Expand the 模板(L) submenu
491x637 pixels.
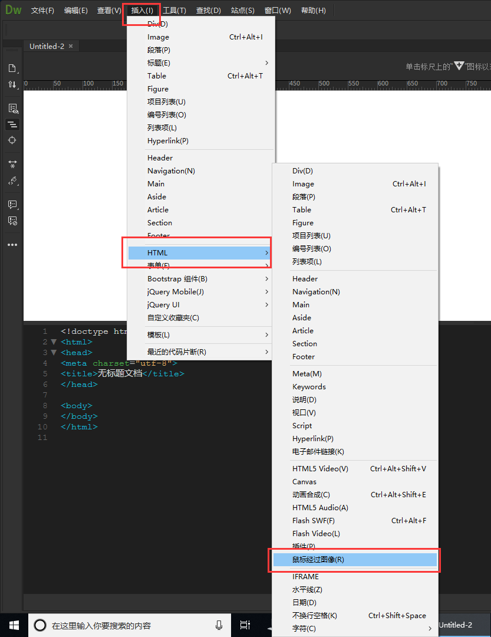[199, 335]
